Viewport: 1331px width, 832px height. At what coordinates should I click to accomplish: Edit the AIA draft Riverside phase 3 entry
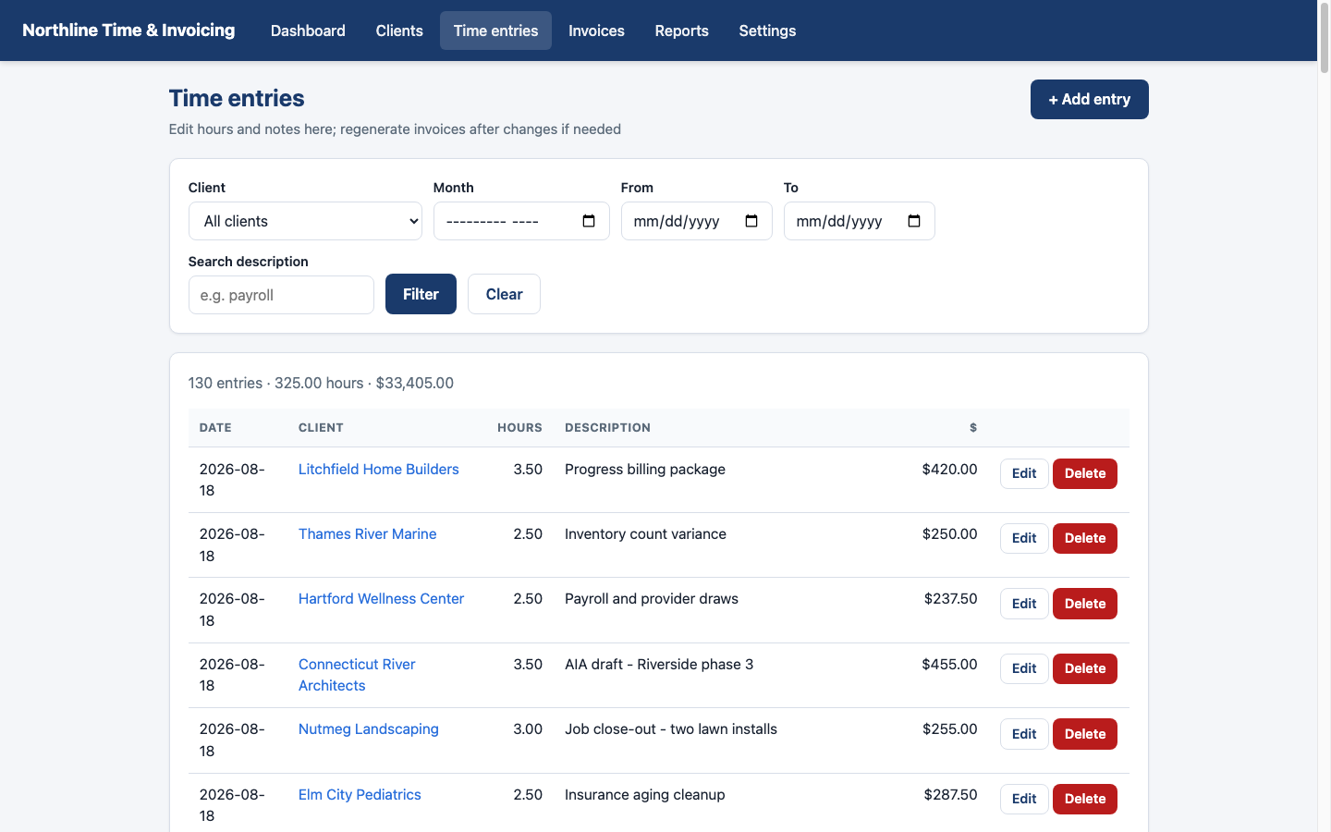pyautogui.click(x=1024, y=668)
